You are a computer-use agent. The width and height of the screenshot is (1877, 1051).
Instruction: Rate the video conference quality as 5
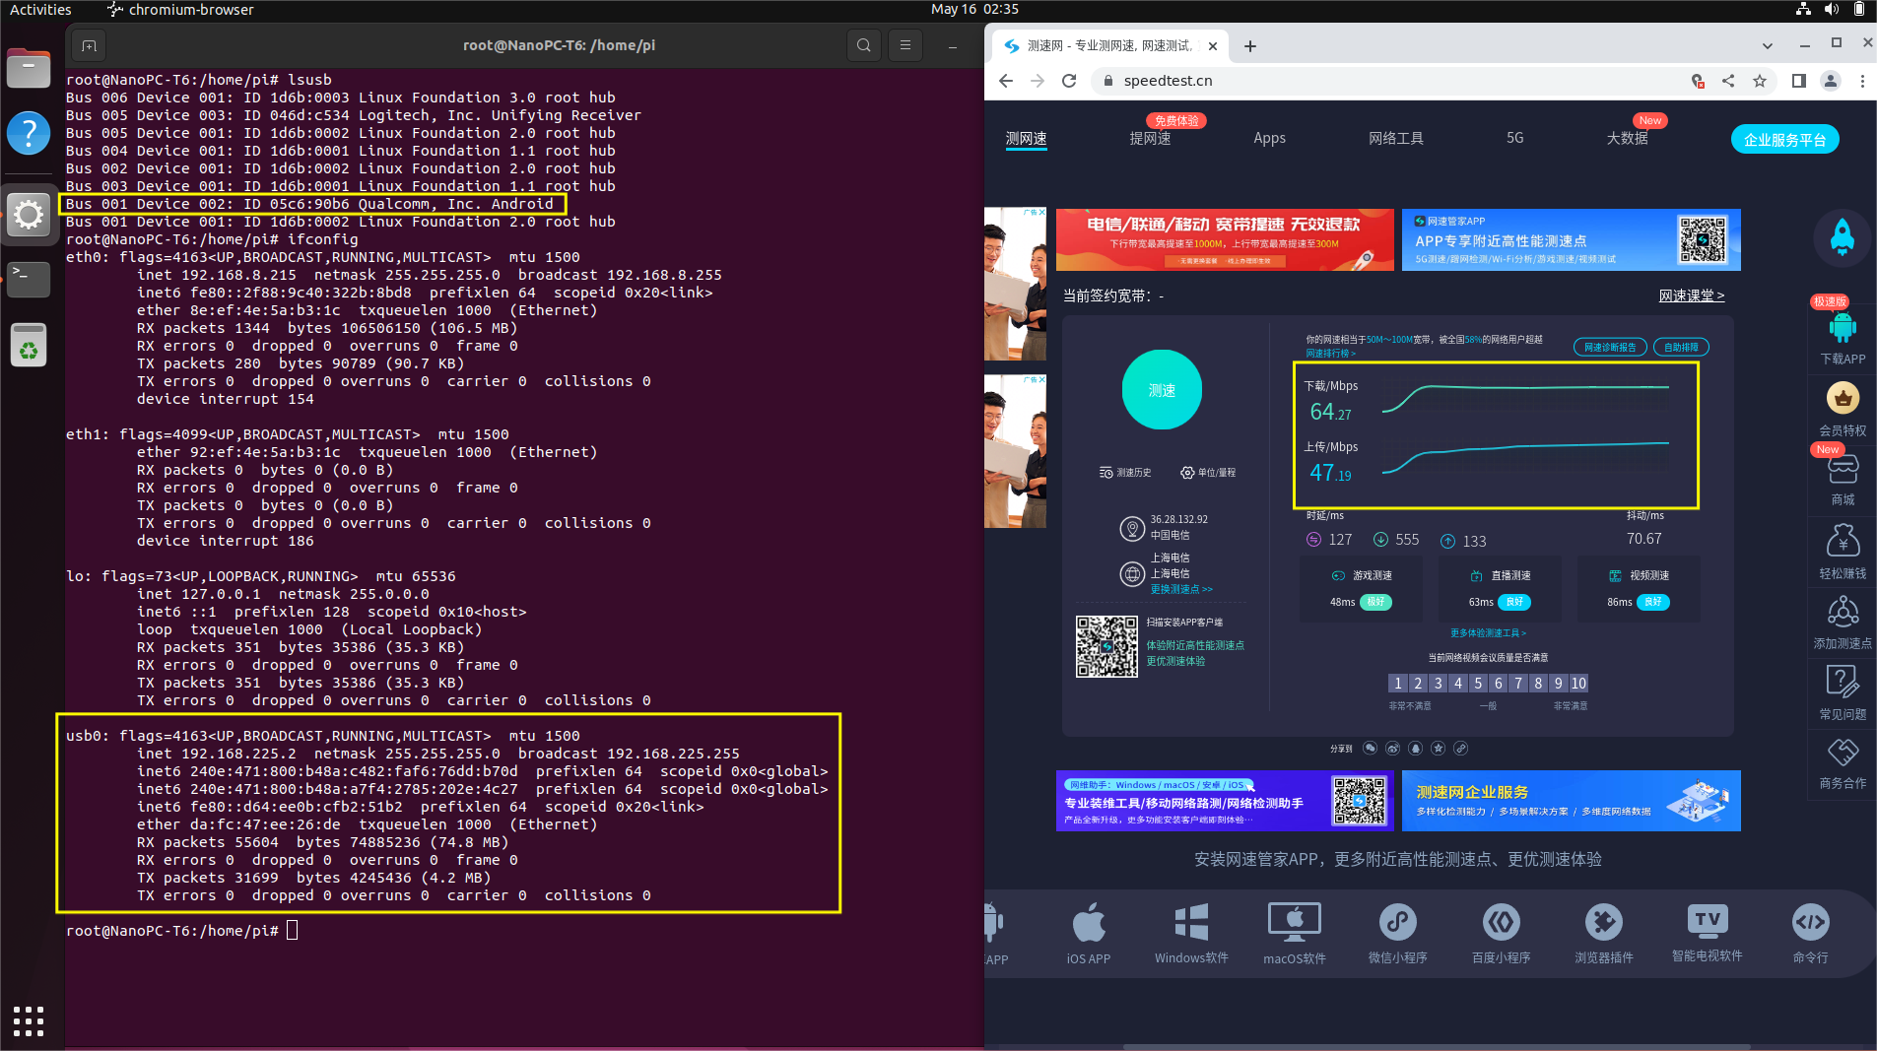pyautogui.click(x=1478, y=684)
